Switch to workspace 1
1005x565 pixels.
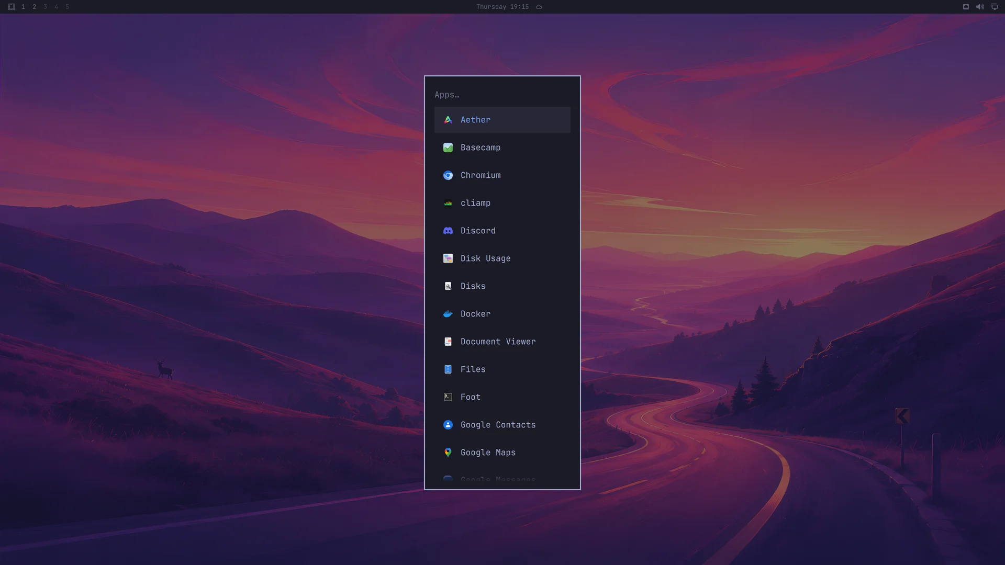click(23, 7)
